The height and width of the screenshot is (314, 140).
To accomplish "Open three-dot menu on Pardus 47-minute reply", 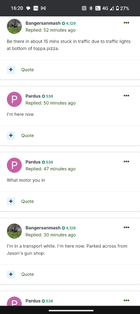I will (126, 162).
